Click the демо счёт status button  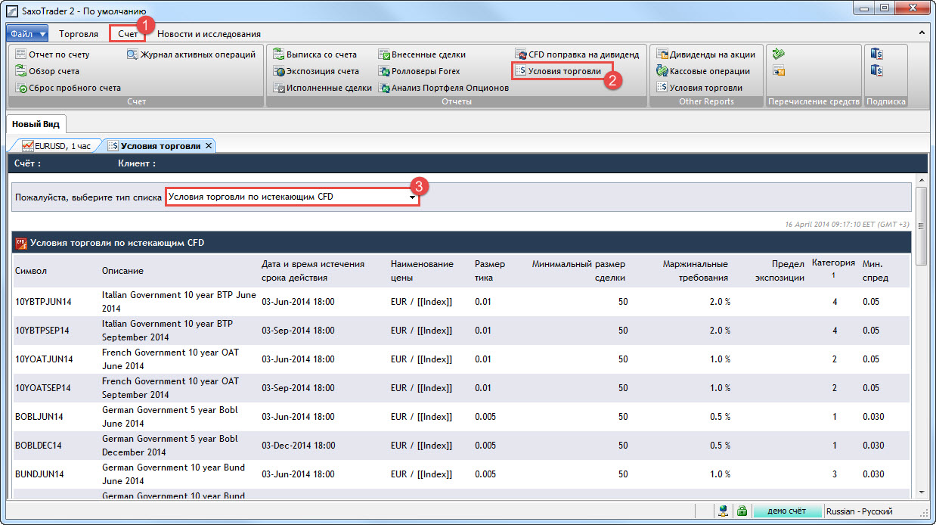point(786,511)
